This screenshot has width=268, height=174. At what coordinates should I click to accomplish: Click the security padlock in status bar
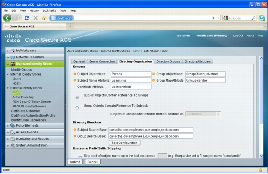260,170
